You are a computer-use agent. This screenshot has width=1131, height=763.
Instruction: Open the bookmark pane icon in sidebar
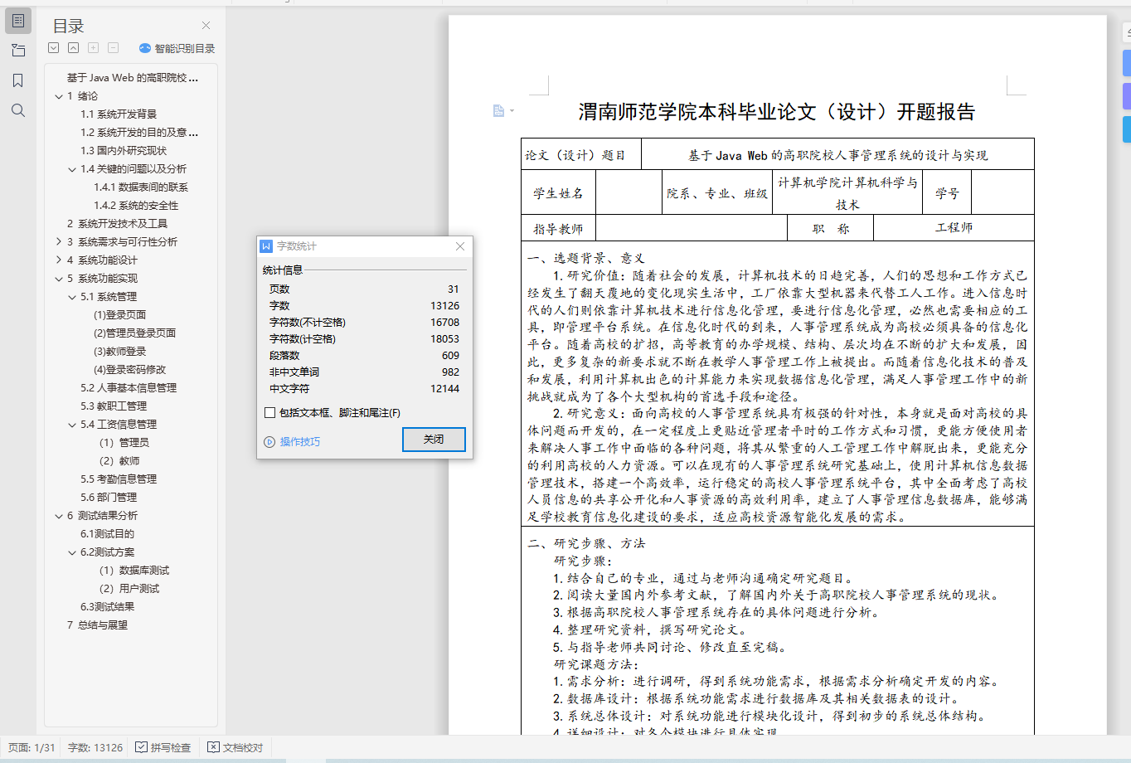[x=18, y=80]
